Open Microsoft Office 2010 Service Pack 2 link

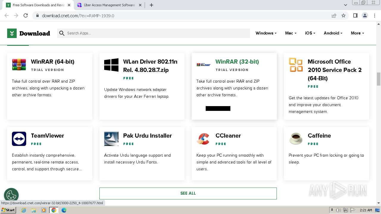335,70
